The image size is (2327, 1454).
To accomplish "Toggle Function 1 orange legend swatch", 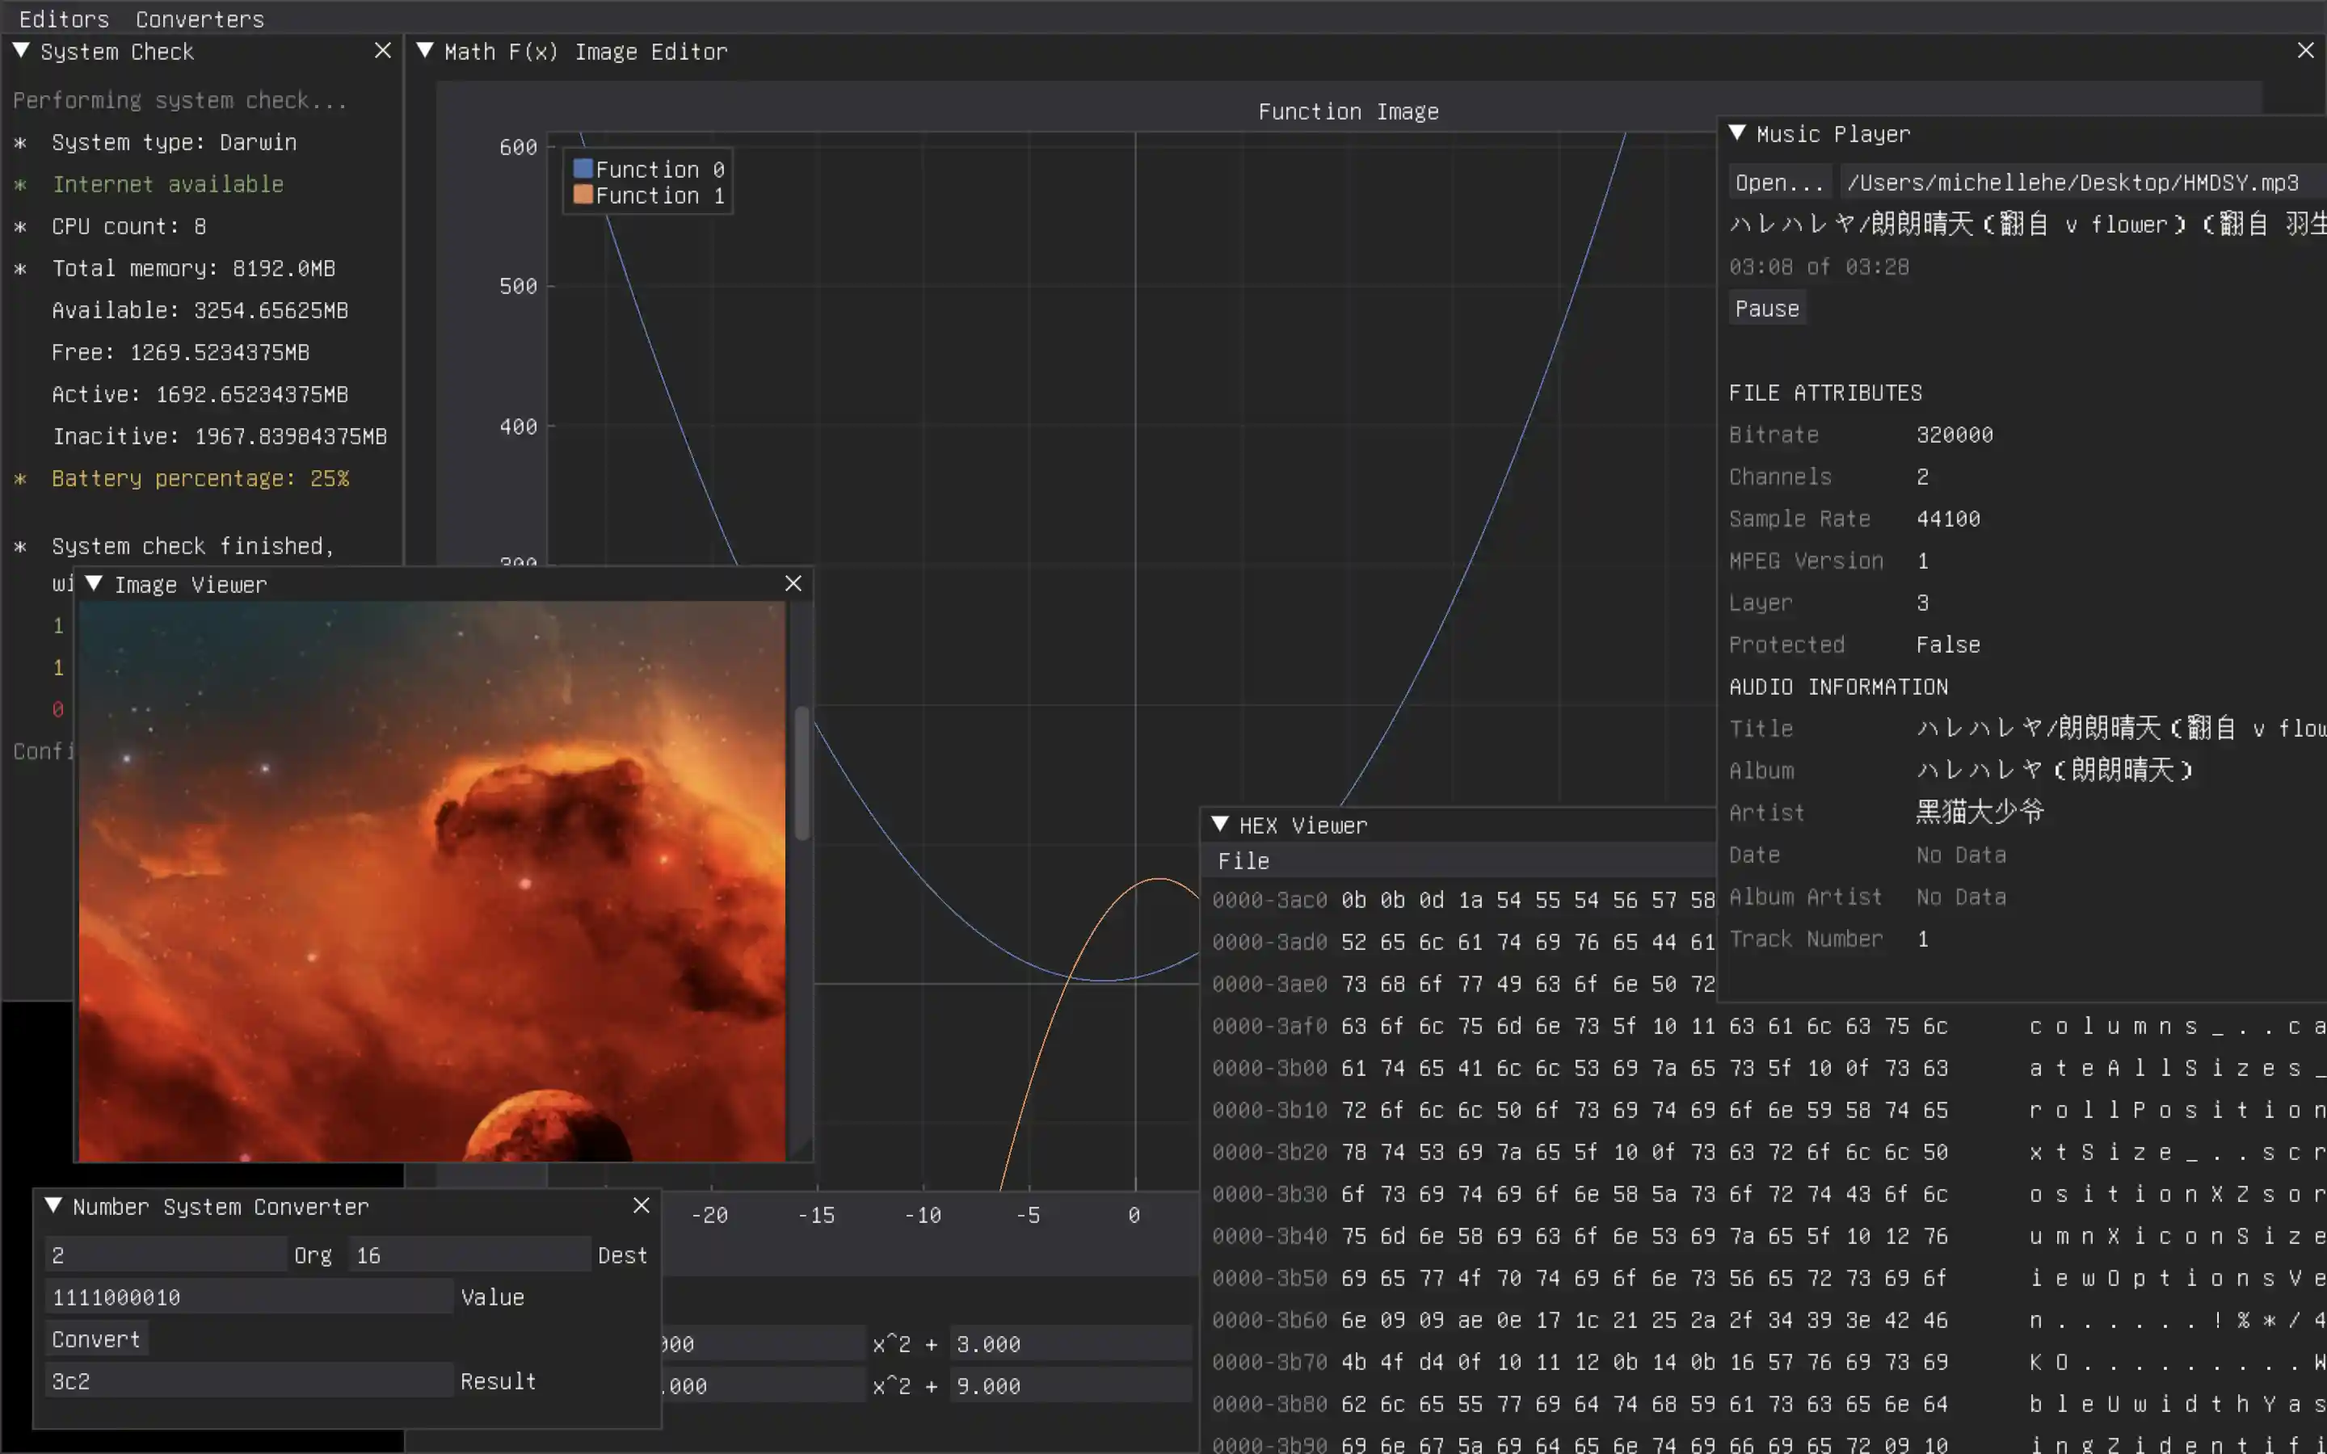I will point(583,194).
